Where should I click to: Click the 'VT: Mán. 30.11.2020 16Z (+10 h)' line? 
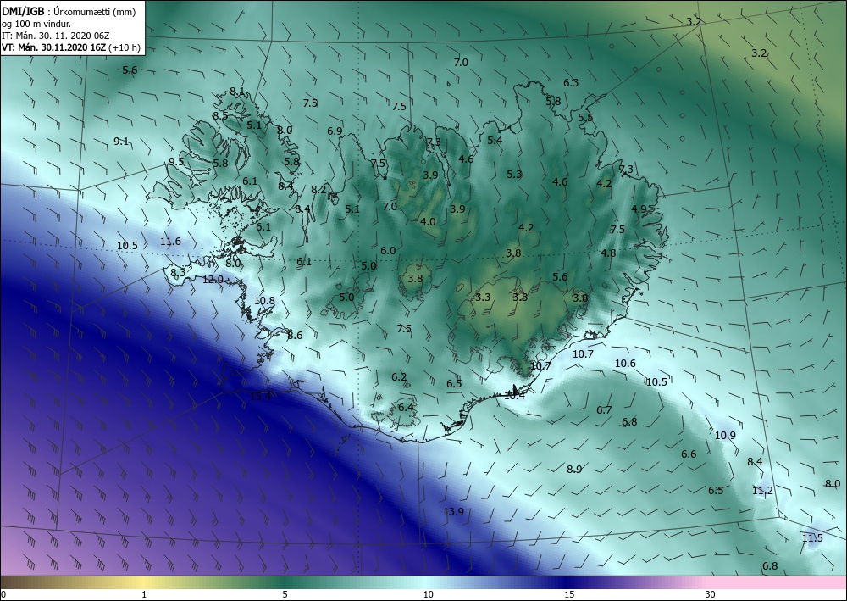71,47
